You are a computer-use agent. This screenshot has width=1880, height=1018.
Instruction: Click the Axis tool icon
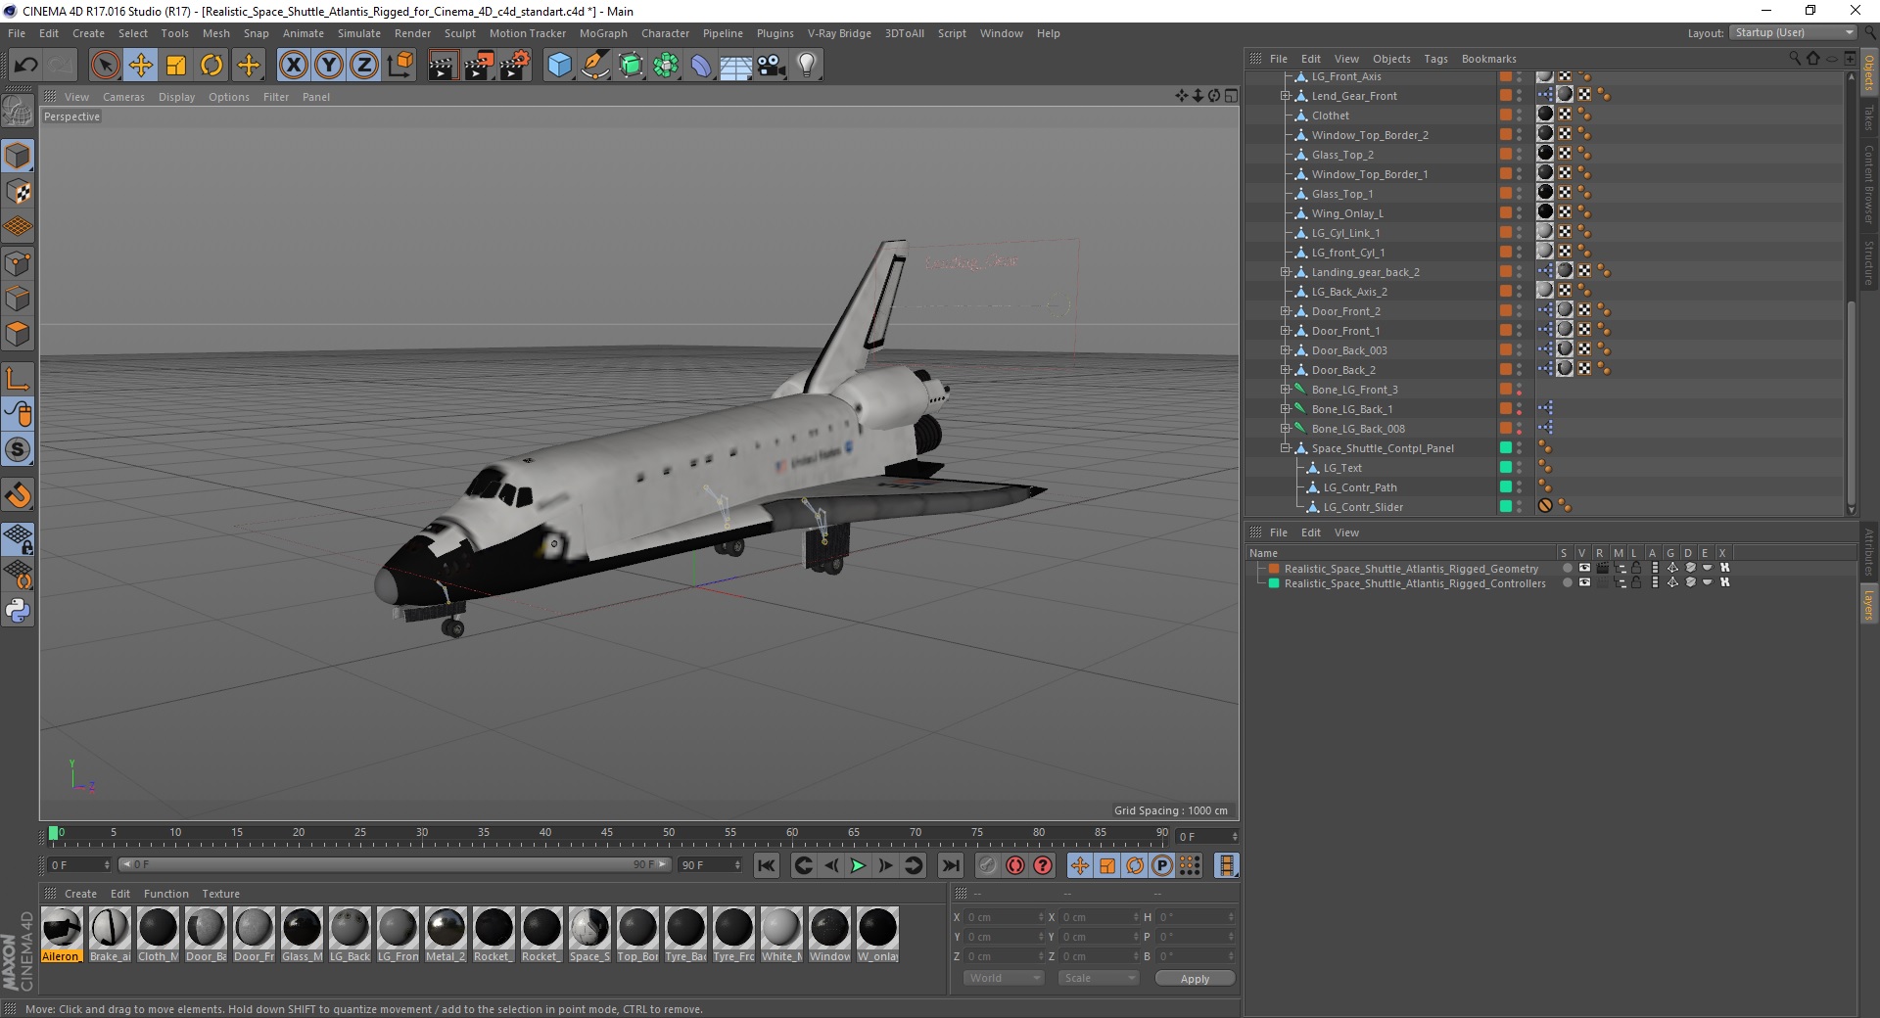pyautogui.click(x=18, y=379)
